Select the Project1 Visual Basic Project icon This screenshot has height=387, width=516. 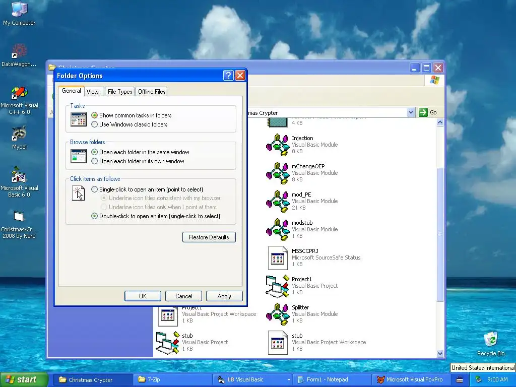pyautogui.click(x=278, y=286)
